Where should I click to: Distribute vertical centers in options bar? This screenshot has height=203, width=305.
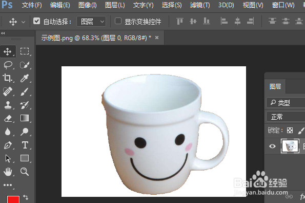click(286, 21)
